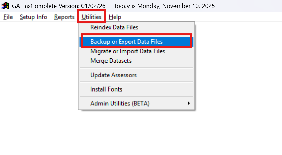Viewport: 282px width, 155px height.
Task: Click the GA-TaxComplete app icon in title bar
Action: (x=5, y=6)
